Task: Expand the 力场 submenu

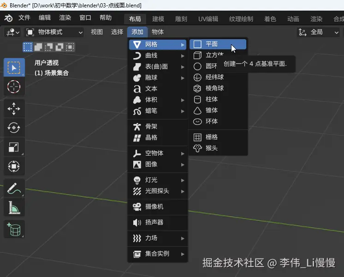Action: [158, 238]
